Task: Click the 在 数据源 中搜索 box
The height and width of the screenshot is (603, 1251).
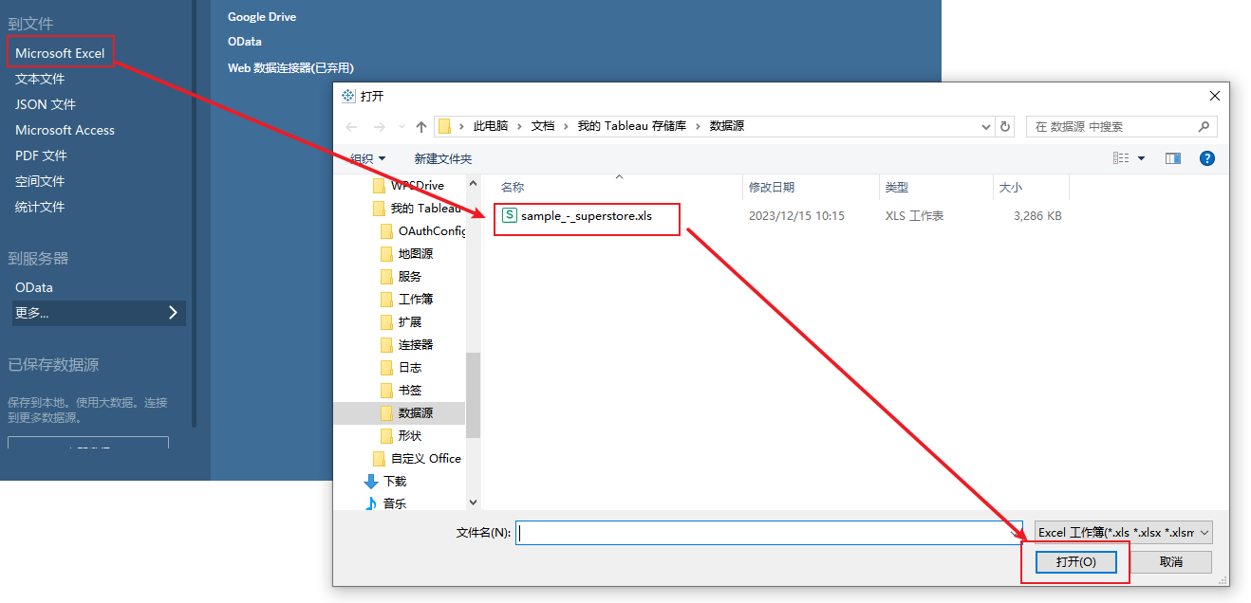Action: (1122, 126)
